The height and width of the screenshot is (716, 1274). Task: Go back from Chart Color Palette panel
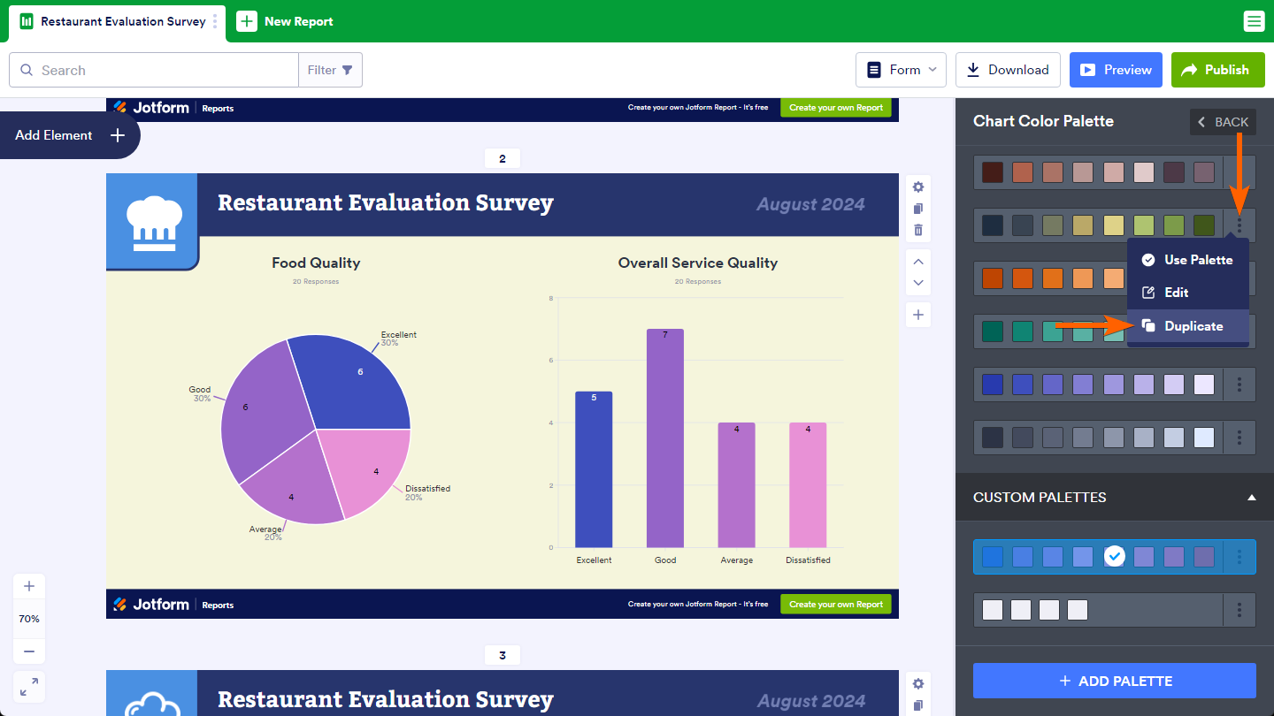1223,122
